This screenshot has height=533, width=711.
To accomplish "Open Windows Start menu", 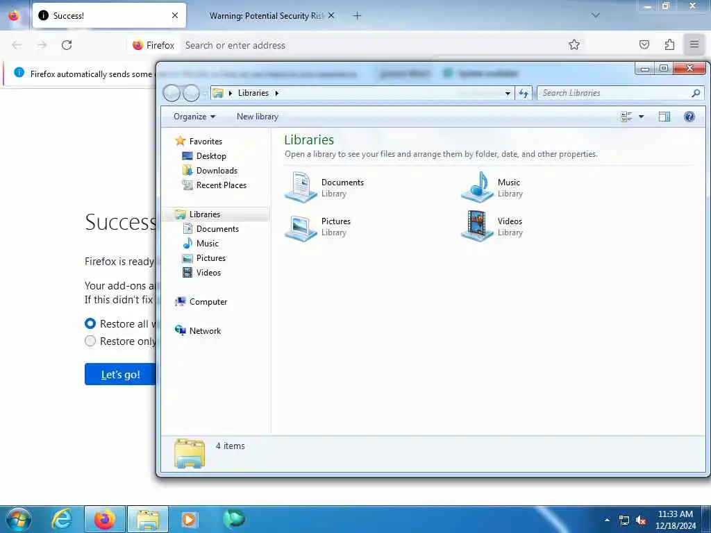I will point(19,519).
